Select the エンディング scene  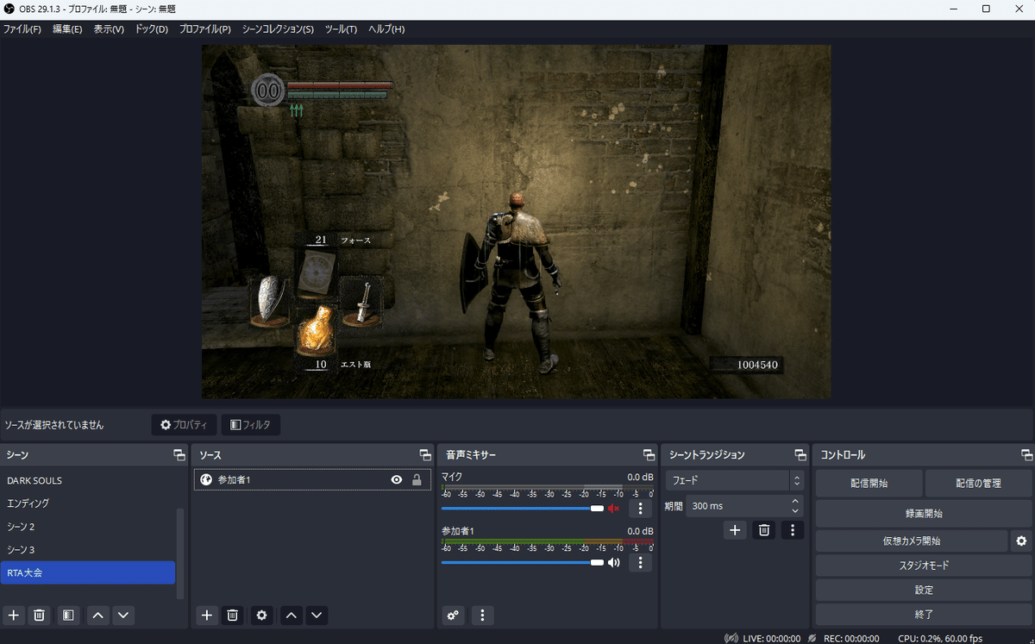(88, 503)
